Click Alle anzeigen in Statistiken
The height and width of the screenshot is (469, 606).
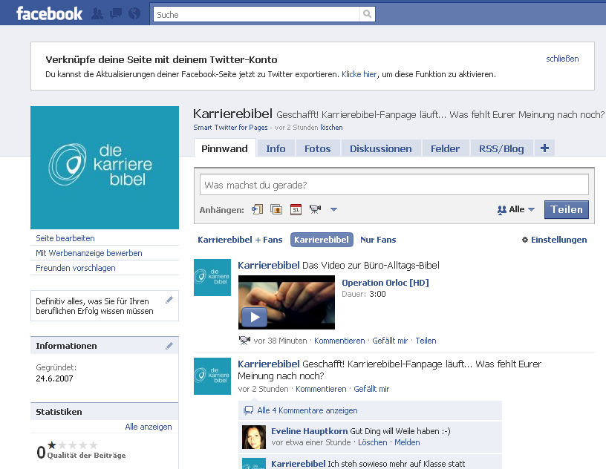pos(149,427)
